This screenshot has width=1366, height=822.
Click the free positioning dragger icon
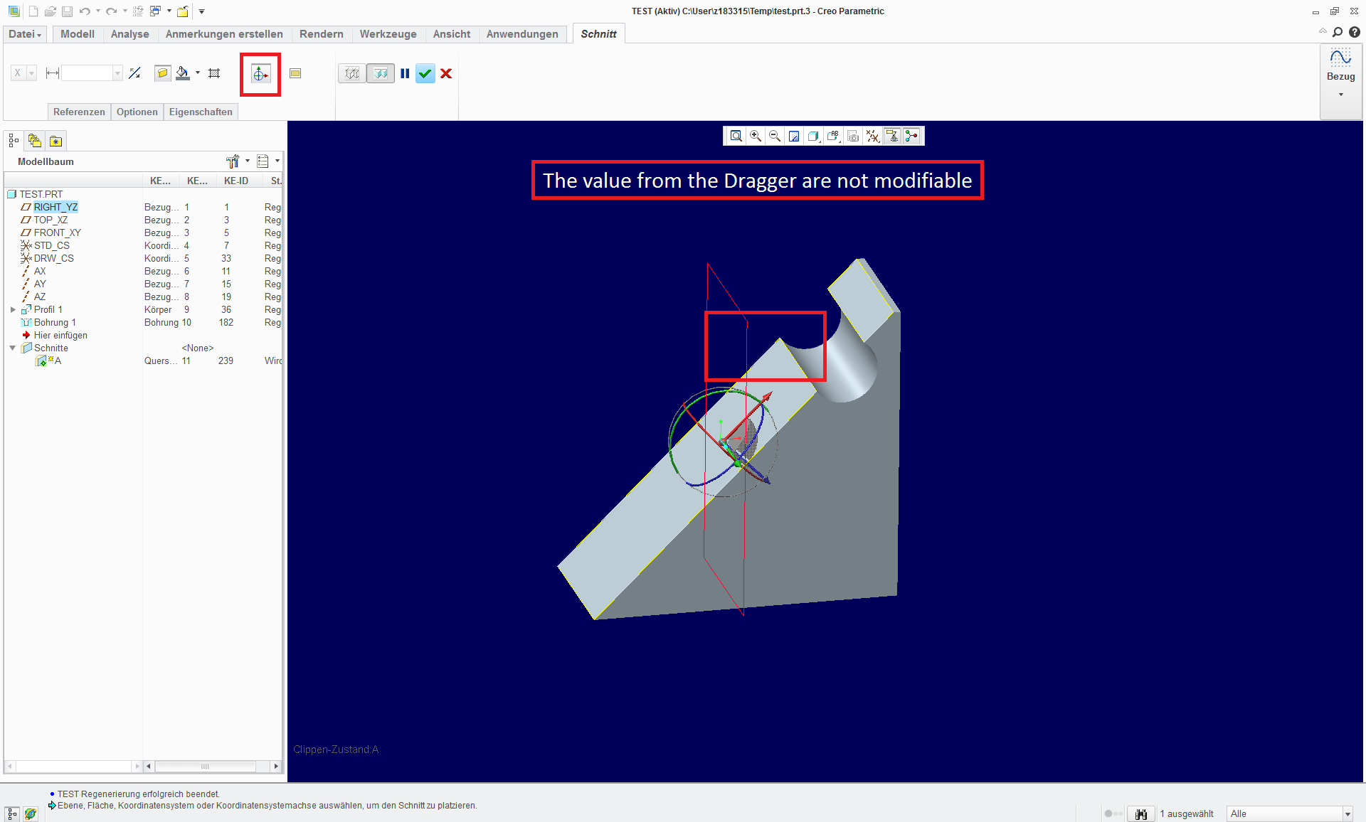[x=260, y=74]
